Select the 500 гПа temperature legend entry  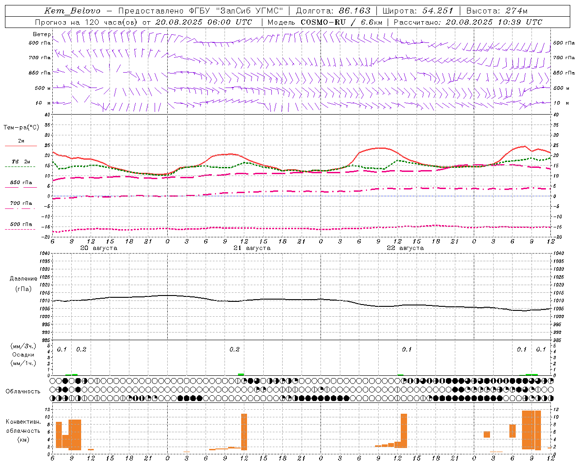click(21, 224)
